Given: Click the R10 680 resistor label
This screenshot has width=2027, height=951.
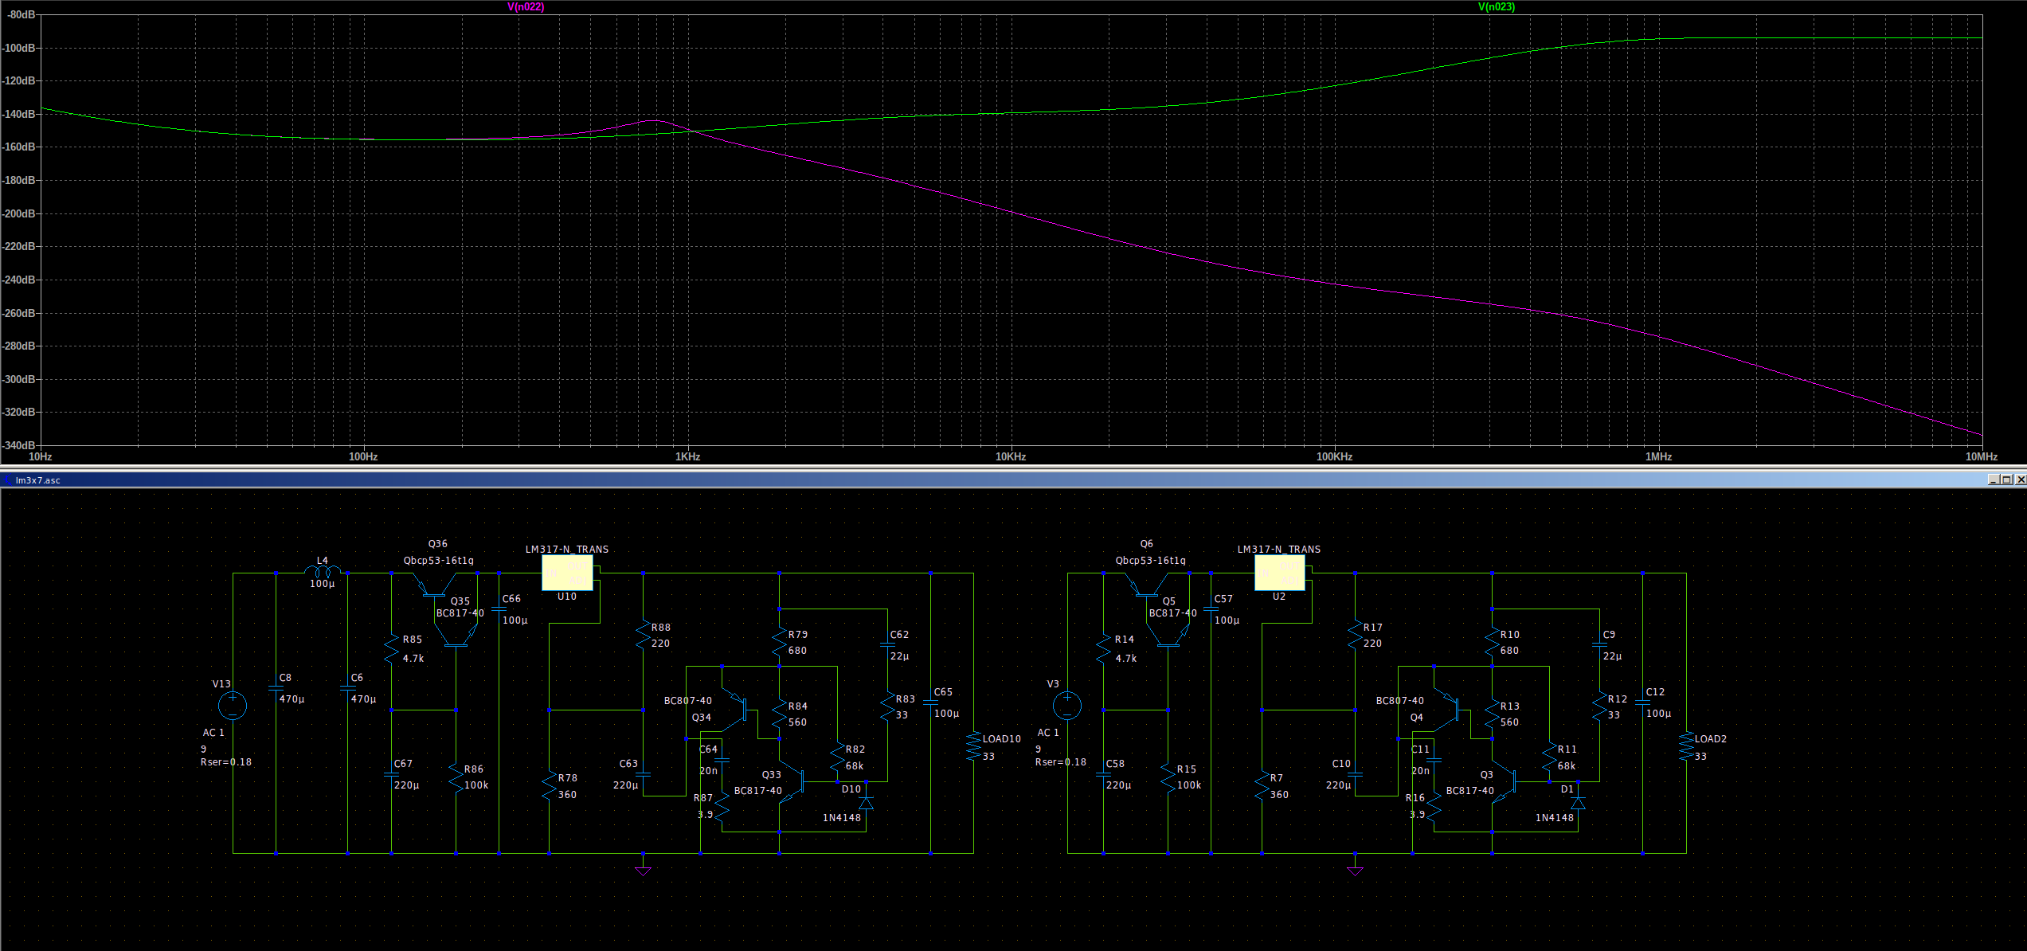Looking at the screenshot, I should pos(1509,643).
